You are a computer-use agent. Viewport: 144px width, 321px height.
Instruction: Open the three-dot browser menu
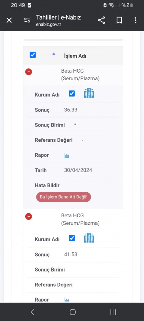[135, 20]
